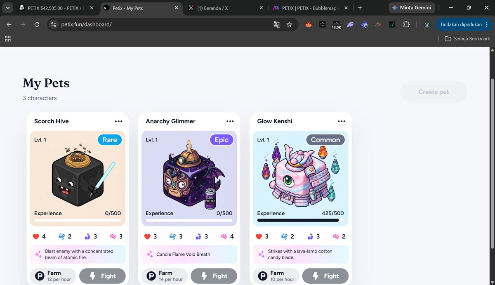This screenshot has width=495, height=285.
Task: Open the Google Translate page icon
Action: 277,25
